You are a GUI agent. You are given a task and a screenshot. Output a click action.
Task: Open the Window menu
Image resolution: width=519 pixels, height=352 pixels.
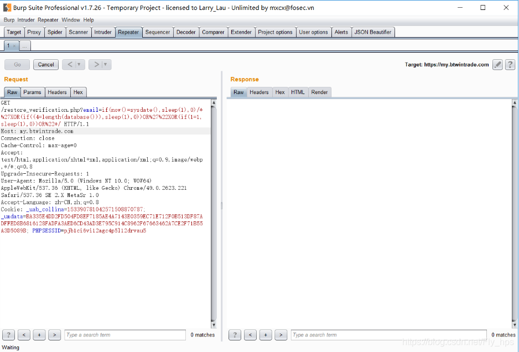coord(71,20)
